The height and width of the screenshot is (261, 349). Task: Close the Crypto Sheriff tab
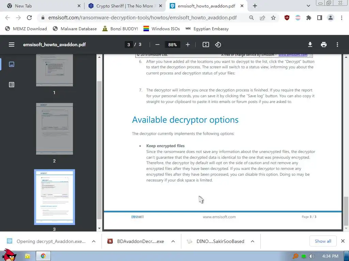161,6
